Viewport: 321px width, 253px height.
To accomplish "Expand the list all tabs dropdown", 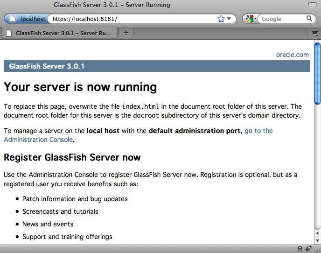I will pos(314,33).
